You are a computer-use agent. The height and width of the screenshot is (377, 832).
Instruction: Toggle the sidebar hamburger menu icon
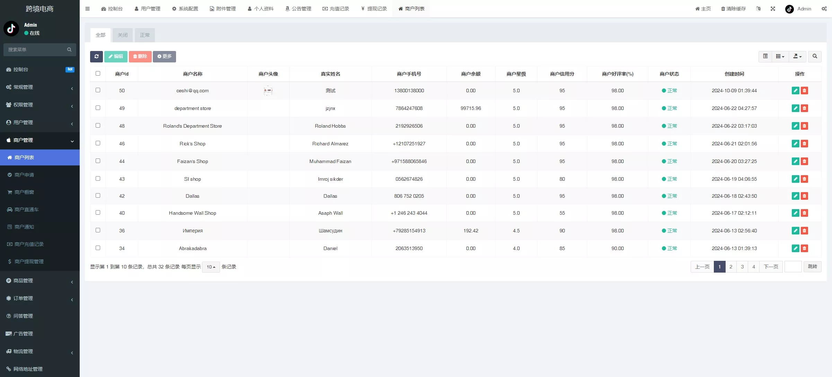[88, 9]
